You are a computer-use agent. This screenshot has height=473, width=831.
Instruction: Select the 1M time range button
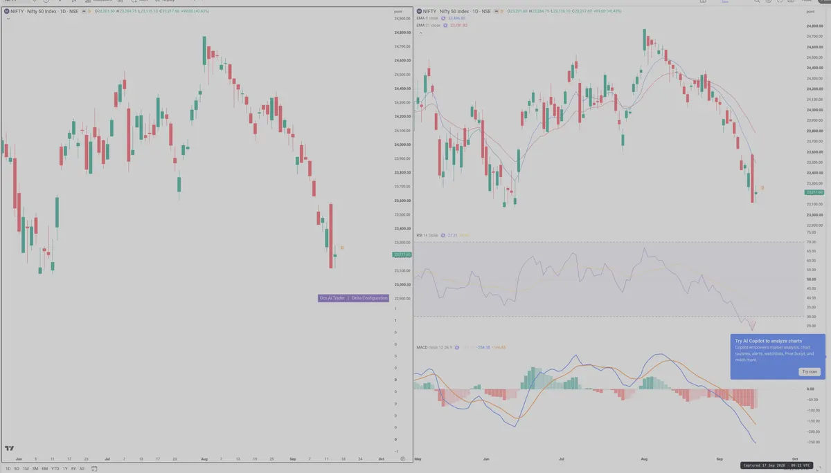[x=26, y=469]
